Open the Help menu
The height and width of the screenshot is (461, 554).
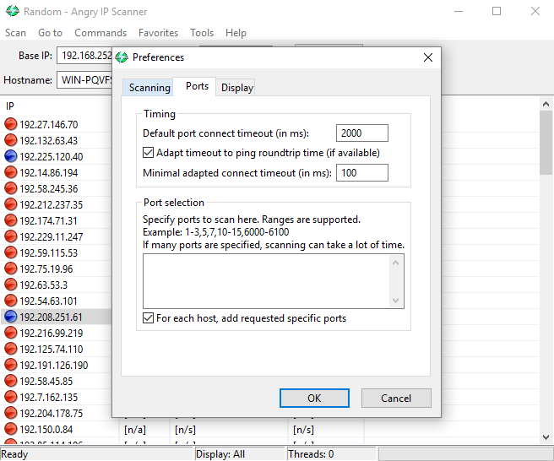coord(236,33)
